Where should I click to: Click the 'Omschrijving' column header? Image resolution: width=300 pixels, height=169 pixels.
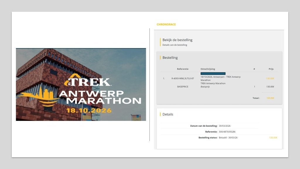[208, 69]
